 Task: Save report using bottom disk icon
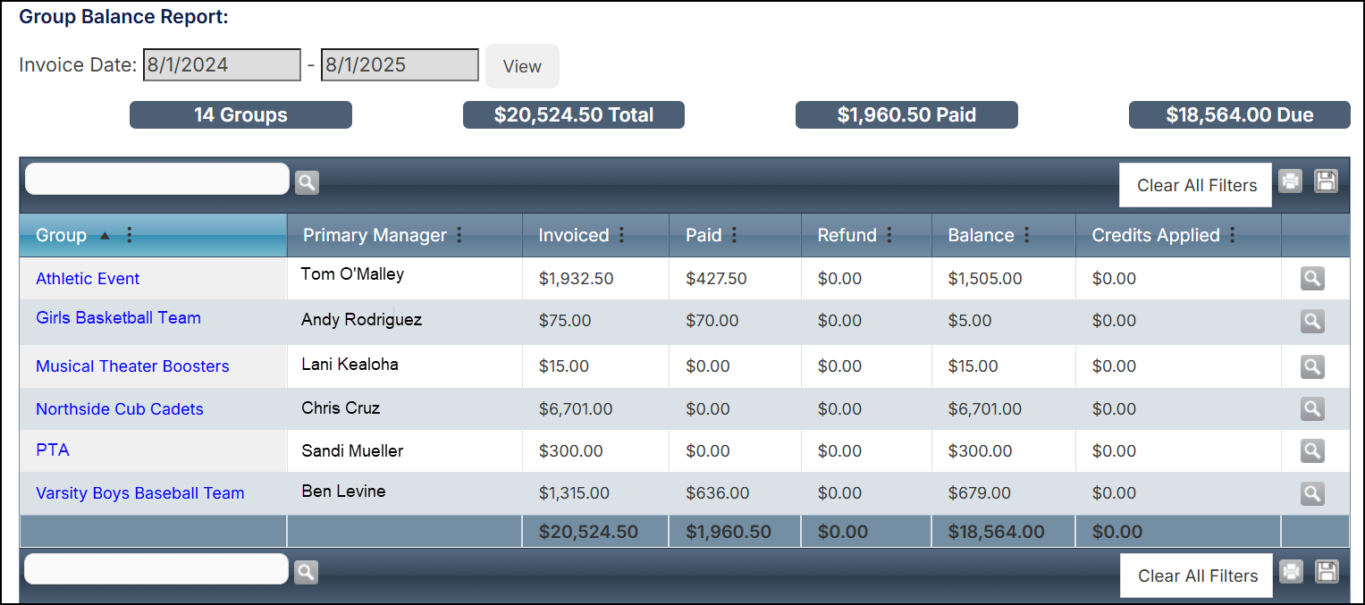point(1327,572)
